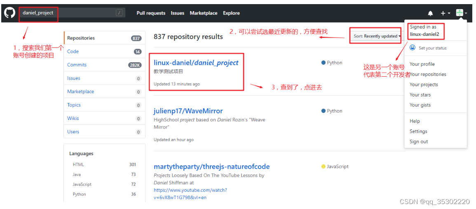The height and width of the screenshot is (209, 476).
Task: Click the Languages panel heading
Action: (81, 154)
